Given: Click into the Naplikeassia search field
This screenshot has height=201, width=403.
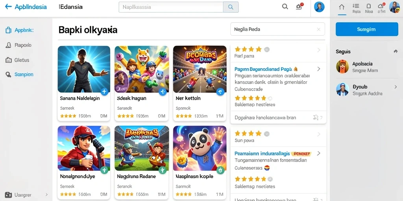Looking at the screenshot, I should point(171,7).
